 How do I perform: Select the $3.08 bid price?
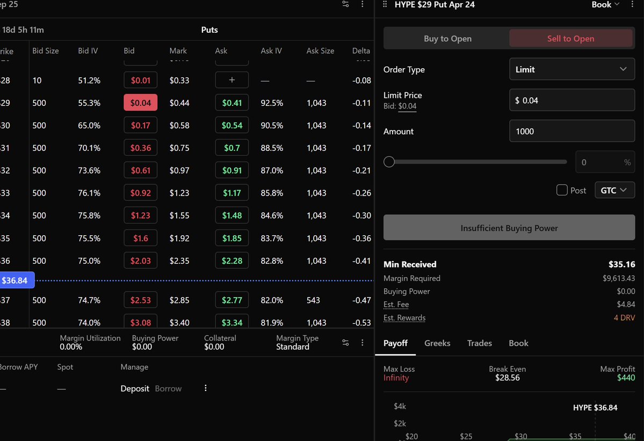(141, 322)
